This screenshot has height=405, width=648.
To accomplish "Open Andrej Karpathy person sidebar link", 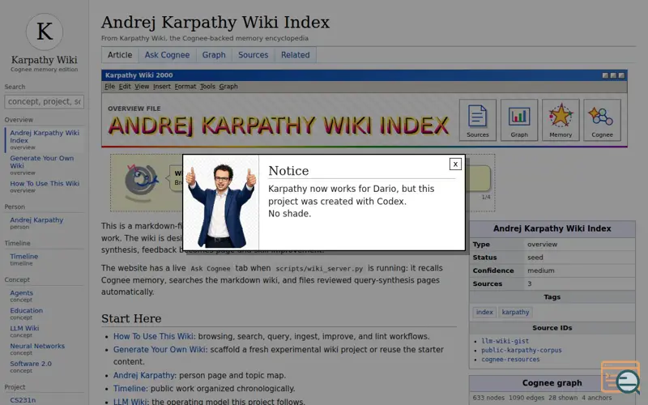I will [x=36, y=220].
